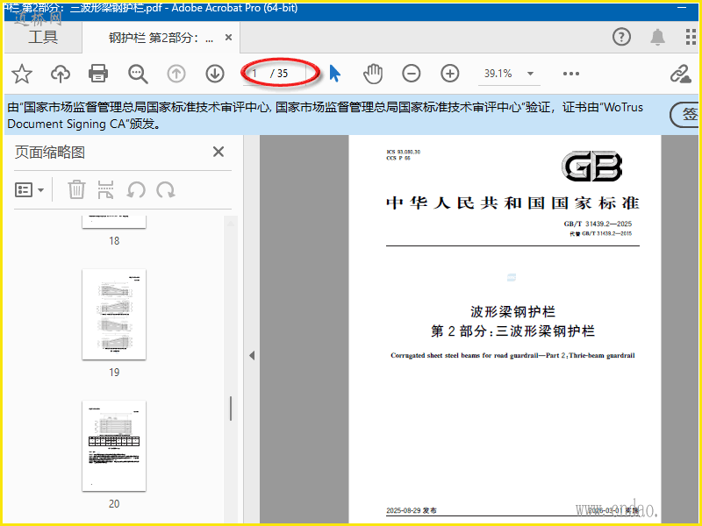Select page 20 thumbnail
702x526 pixels.
coord(114,446)
